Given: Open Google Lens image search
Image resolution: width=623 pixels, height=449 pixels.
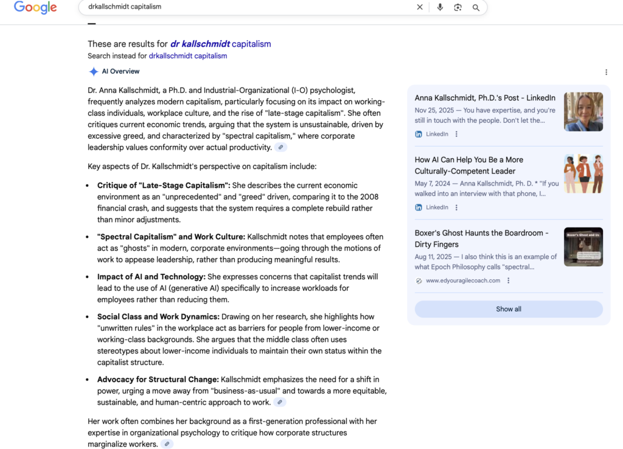Looking at the screenshot, I should pos(458,7).
